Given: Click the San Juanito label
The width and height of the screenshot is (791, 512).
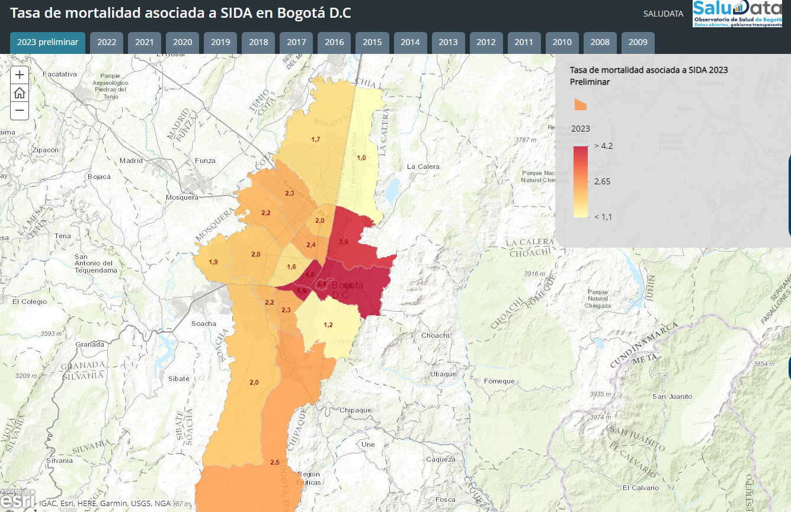Looking at the screenshot, I should pyautogui.click(x=672, y=396).
